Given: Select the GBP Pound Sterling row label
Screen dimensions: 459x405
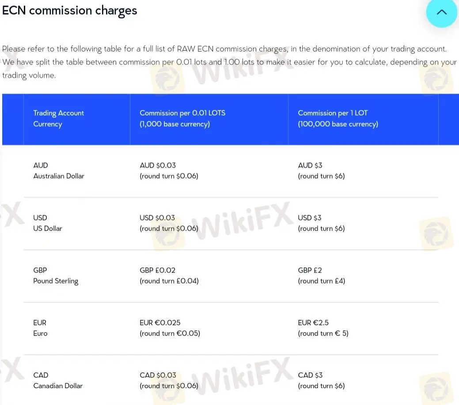Looking at the screenshot, I should 56,276.
